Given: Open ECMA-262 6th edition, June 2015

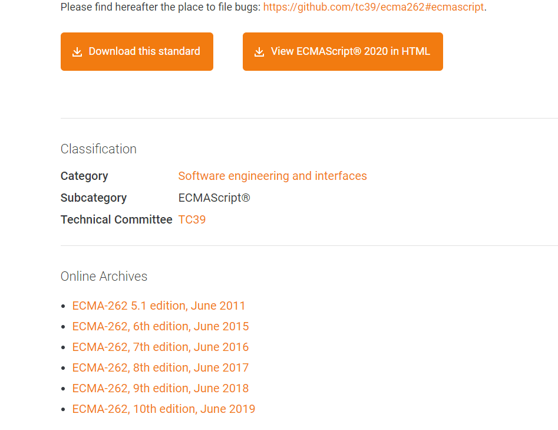Looking at the screenshot, I should point(160,326).
